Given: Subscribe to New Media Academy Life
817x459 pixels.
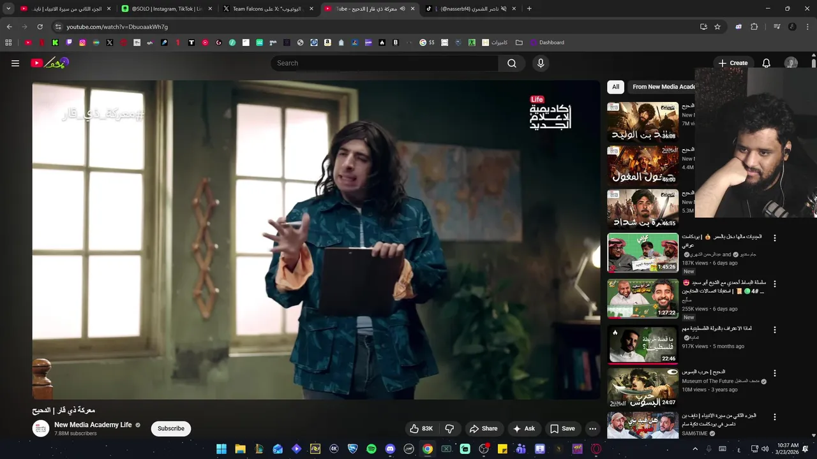Looking at the screenshot, I should 171,428.
